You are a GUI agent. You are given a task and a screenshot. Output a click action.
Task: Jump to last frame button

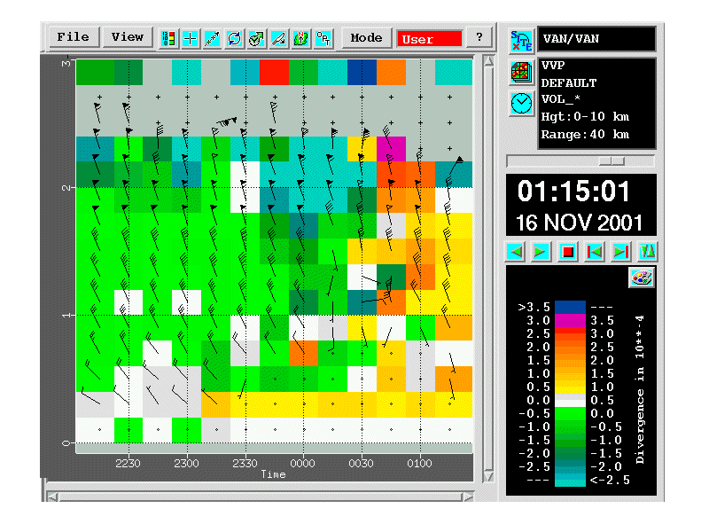point(621,252)
